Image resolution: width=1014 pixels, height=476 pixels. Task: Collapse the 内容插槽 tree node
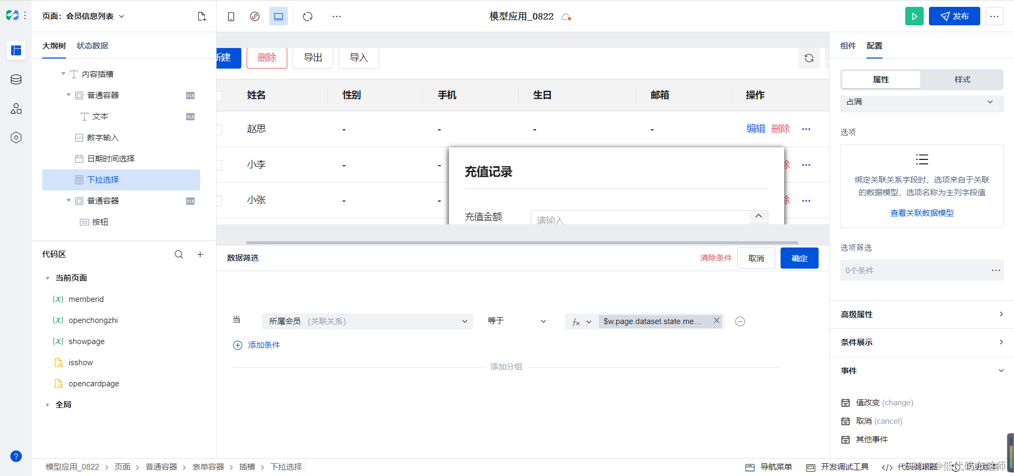coord(63,74)
